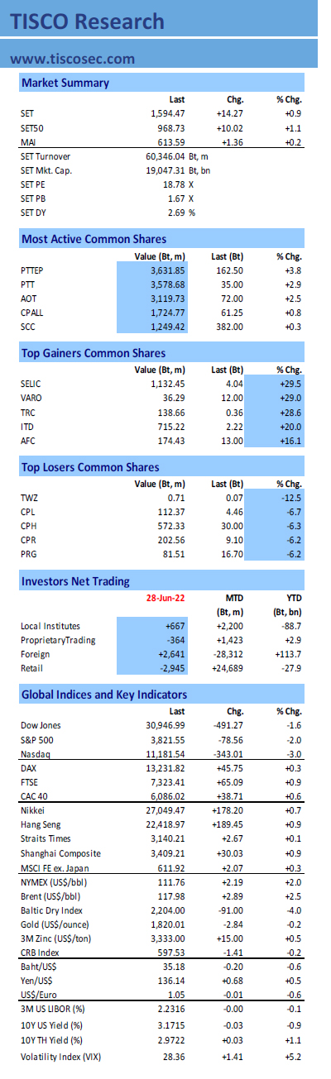The image size is (331, 1079).
Task: Click Global Indices and Key Indicators header
Action: pyautogui.click(x=161, y=695)
